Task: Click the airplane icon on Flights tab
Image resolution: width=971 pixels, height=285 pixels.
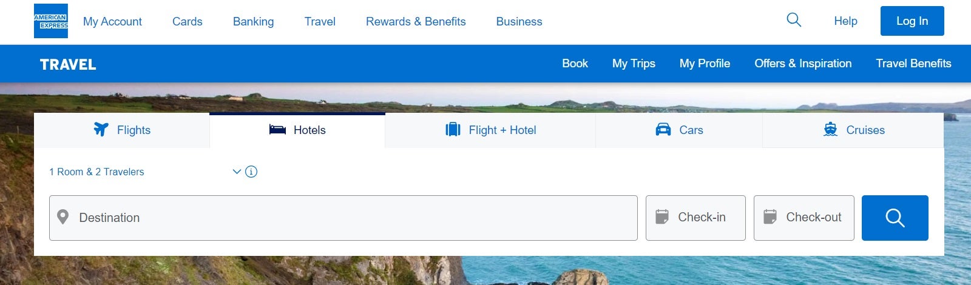Action: (x=101, y=130)
